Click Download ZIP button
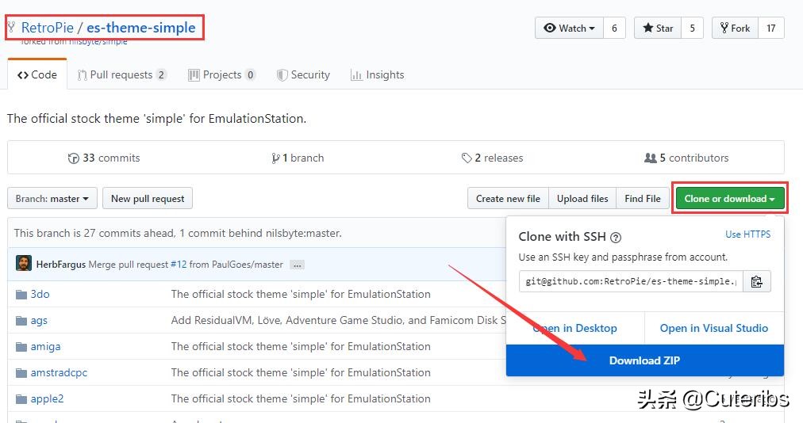803x423 pixels. pyautogui.click(x=644, y=360)
